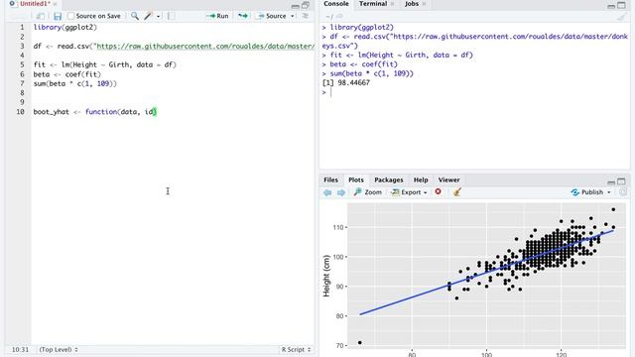Screen dimensions: 635x357
Task: Go to next plot with the forward arrow
Action: click(341, 192)
